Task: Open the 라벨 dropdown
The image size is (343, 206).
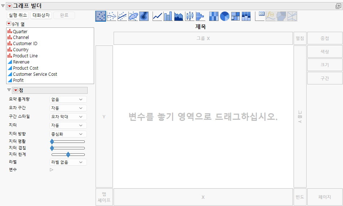Action: click(x=68, y=162)
